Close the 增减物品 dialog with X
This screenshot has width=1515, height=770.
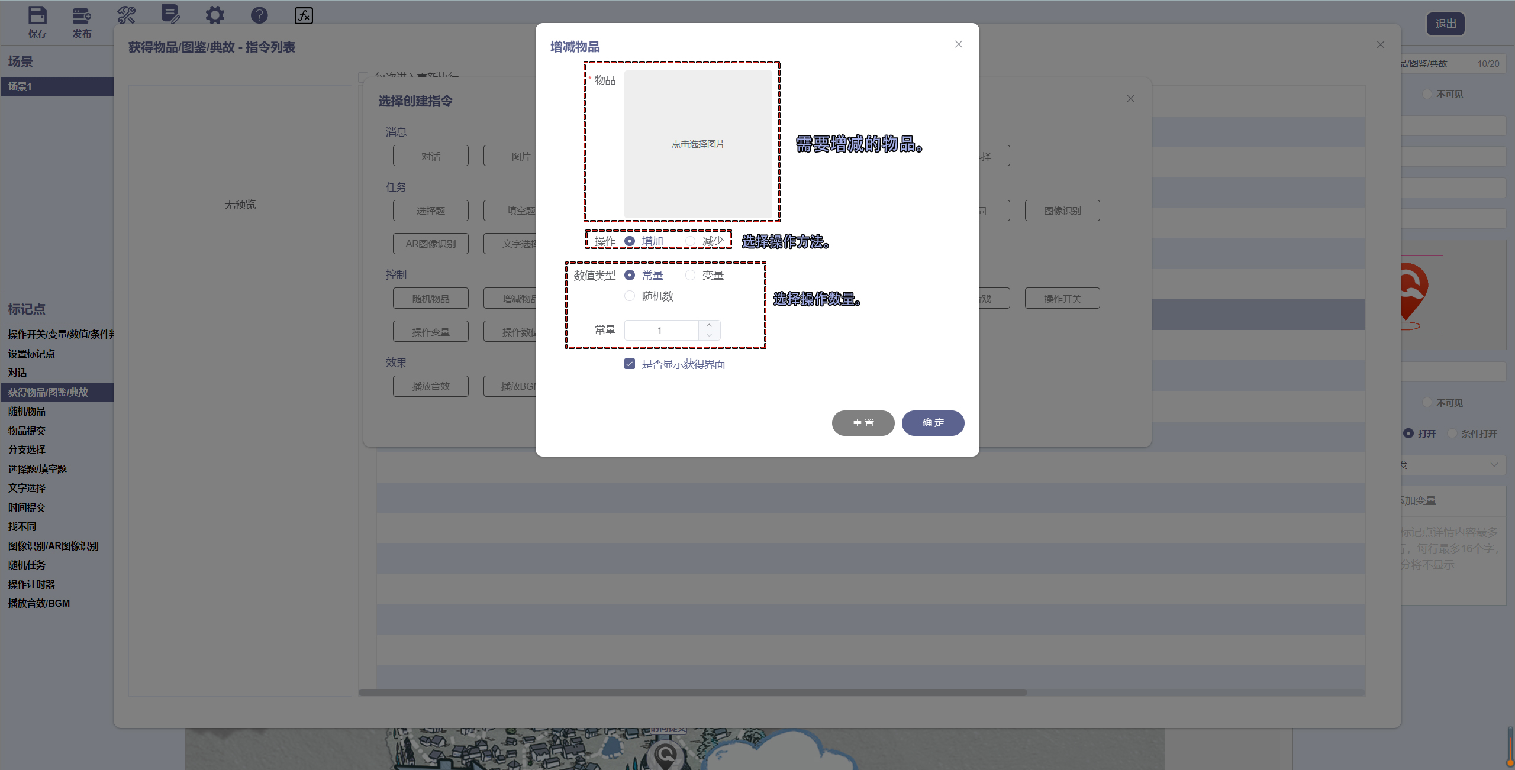959,44
